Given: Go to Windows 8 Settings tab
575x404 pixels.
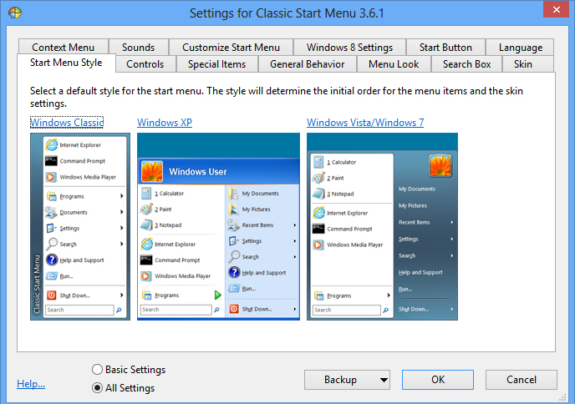Looking at the screenshot, I should coord(349,48).
